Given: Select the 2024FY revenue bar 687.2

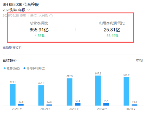Looking at the screenshot, I should pos(98,90).
